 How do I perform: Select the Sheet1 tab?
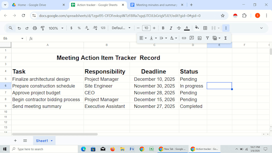coord(42,141)
